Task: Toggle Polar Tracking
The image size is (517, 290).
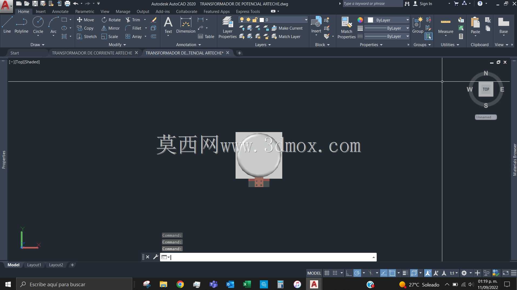Action: click(x=357, y=273)
